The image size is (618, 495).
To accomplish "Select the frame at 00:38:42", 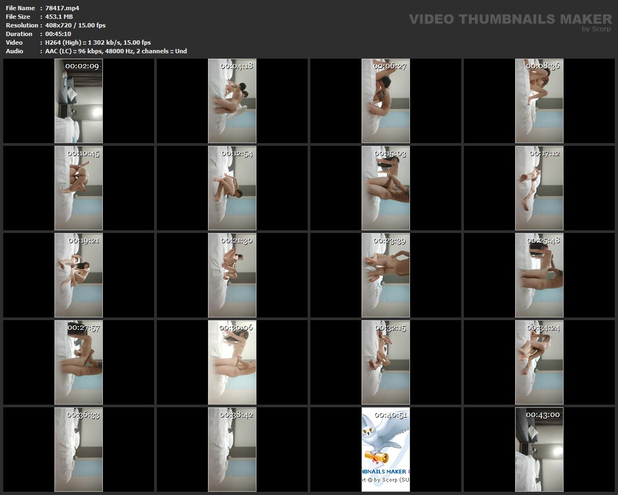I will point(232,449).
